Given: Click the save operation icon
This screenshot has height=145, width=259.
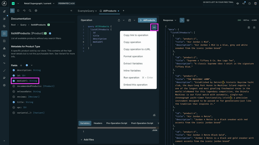Looking at the screenshot, I should (130, 20).
